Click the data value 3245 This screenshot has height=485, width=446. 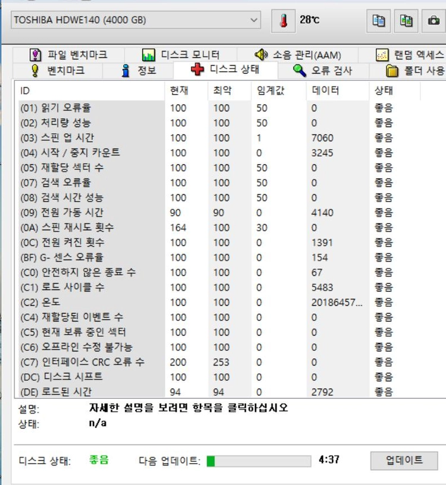(x=322, y=153)
